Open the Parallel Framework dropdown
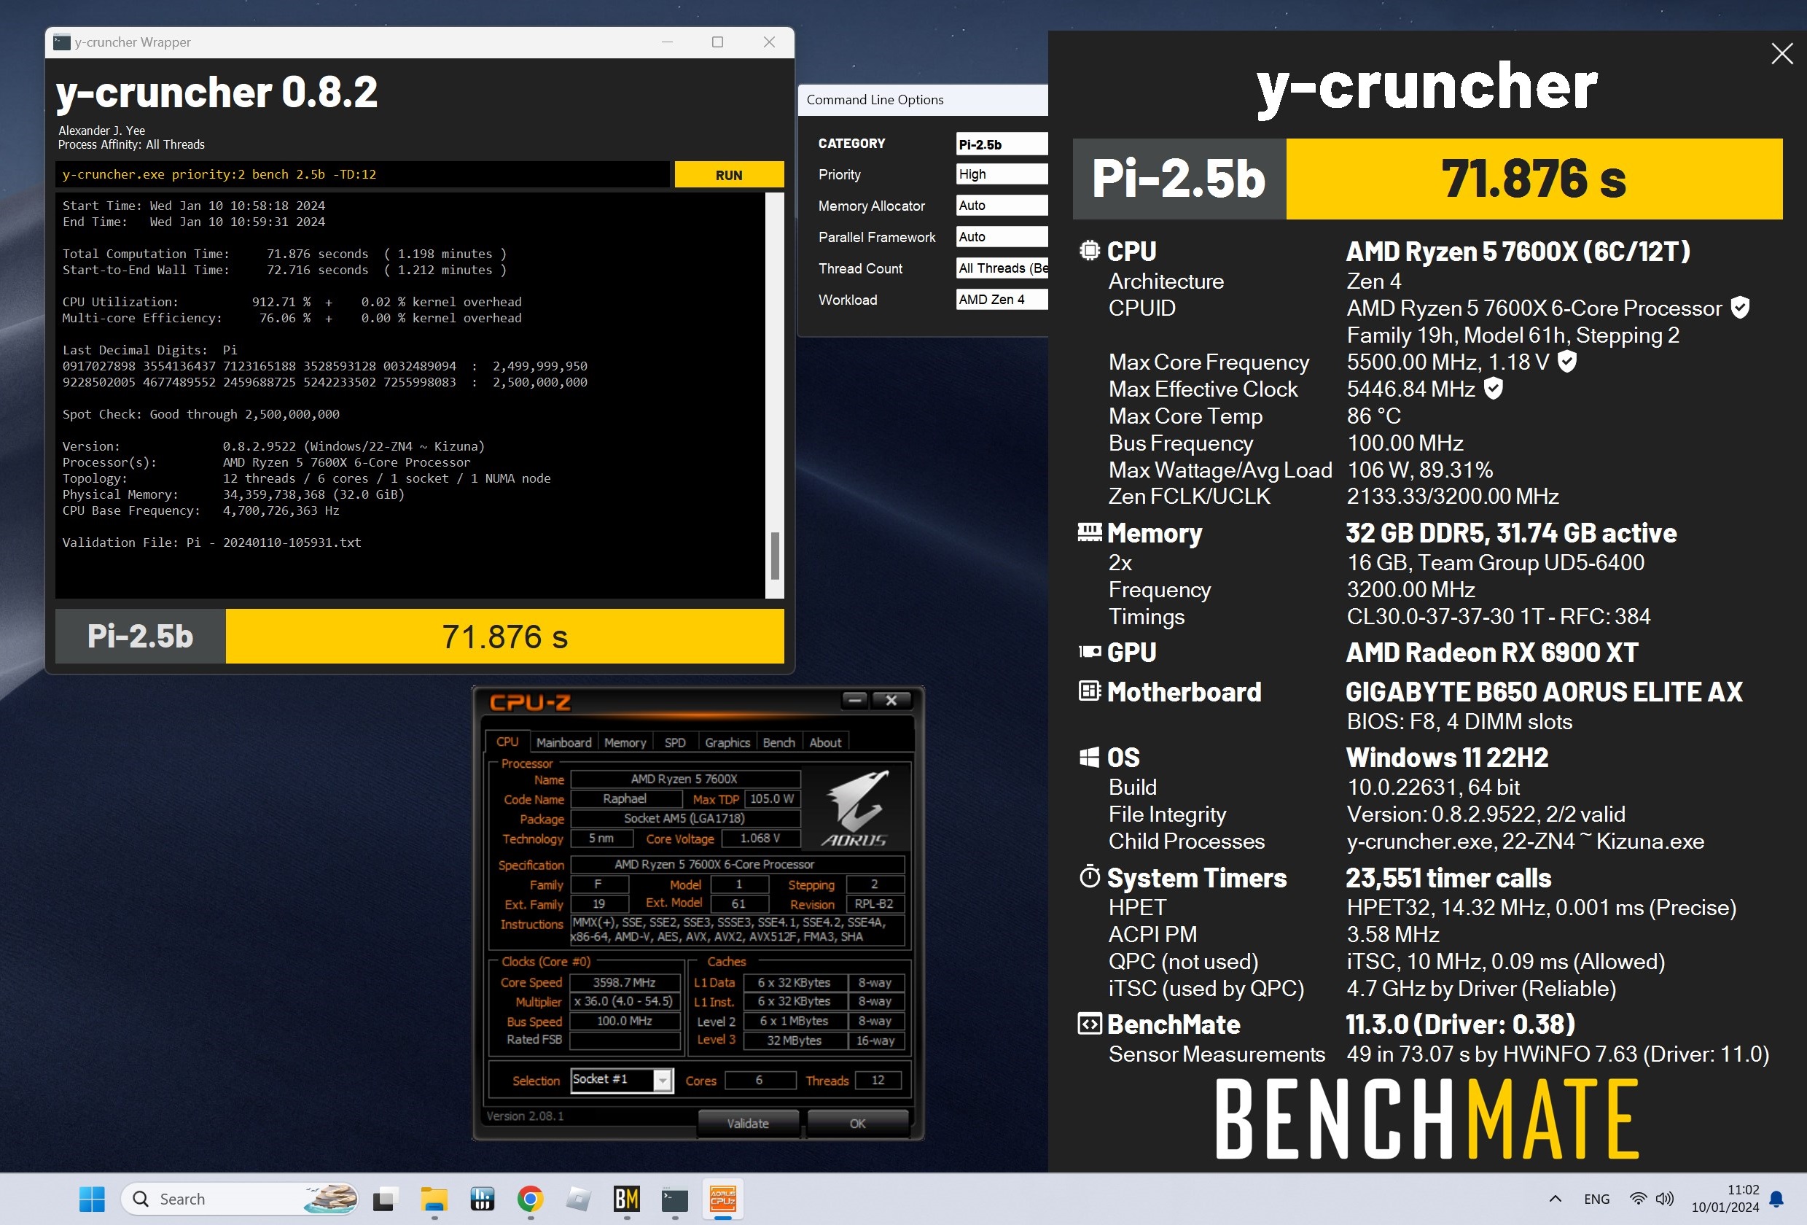The height and width of the screenshot is (1225, 1807). [1002, 236]
